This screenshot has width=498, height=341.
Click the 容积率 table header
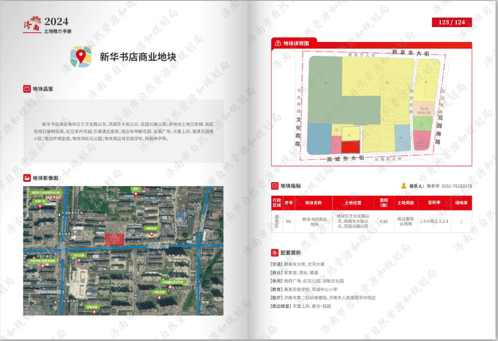click(x=434, y=203)
